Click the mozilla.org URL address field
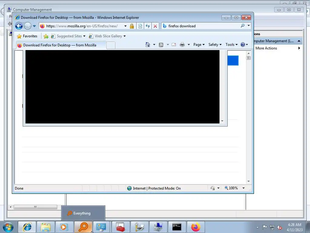The height and width of the screenshot is (233, 310). tap(82, 26)
